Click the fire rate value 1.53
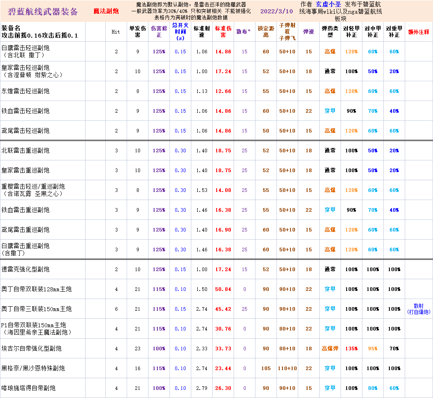433x398 pixels. pyautogui.click(x=202, y=190)
